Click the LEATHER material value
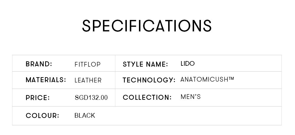This screenshot has width=295, height=135. coord(88,80)
